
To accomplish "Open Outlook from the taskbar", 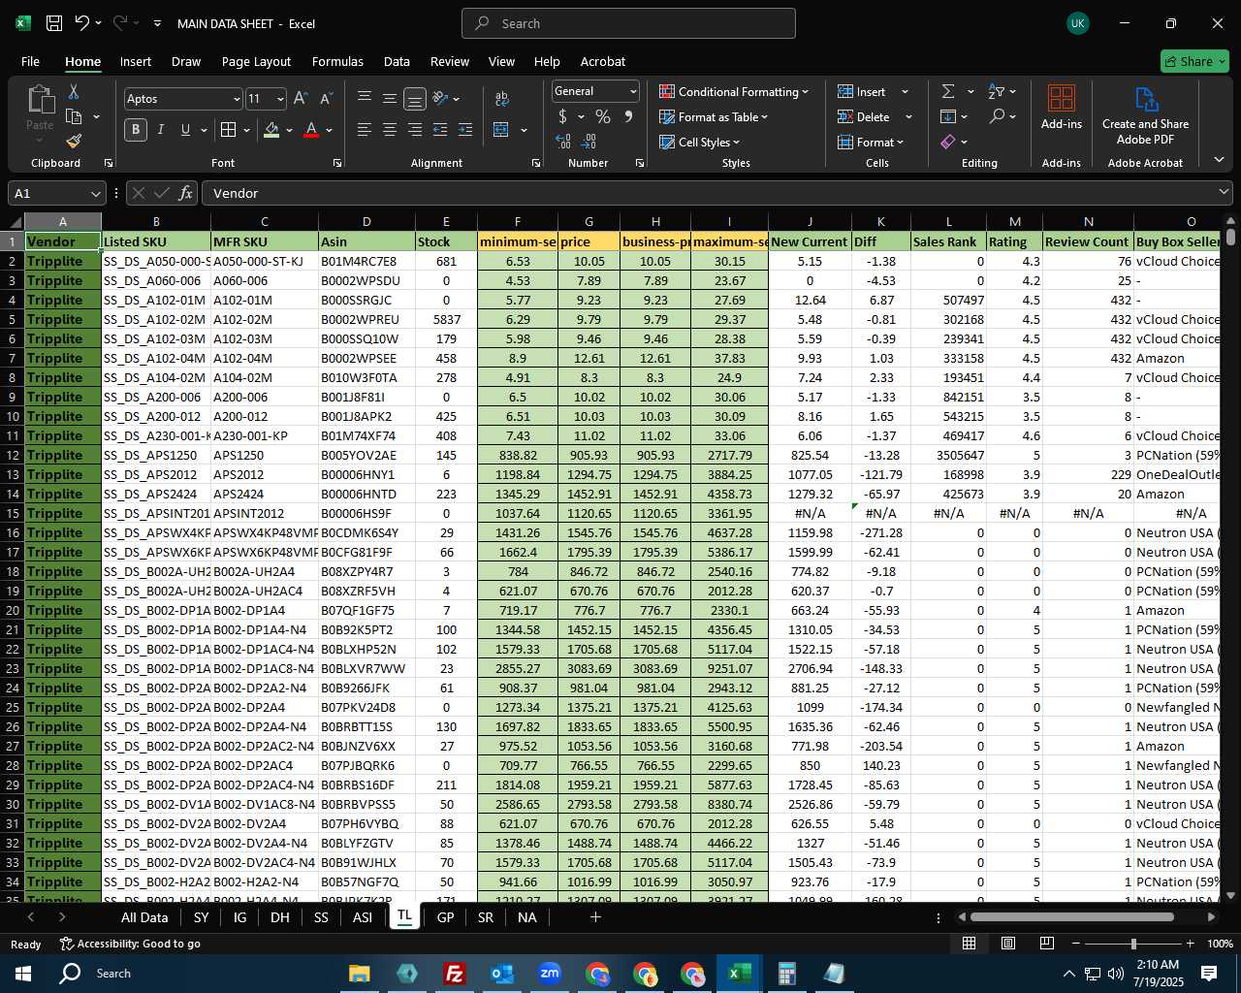I will pyautogui.click(x=502, y=973).
